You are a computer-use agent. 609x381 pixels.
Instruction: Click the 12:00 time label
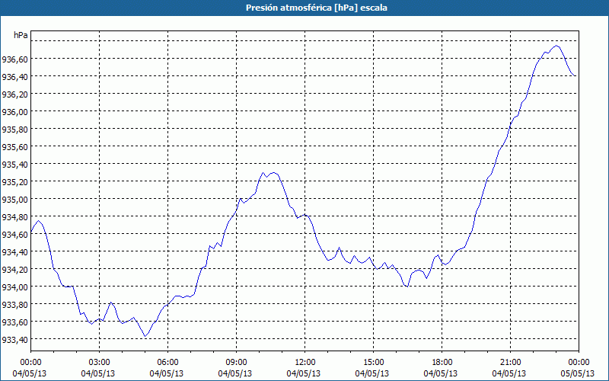305,363
